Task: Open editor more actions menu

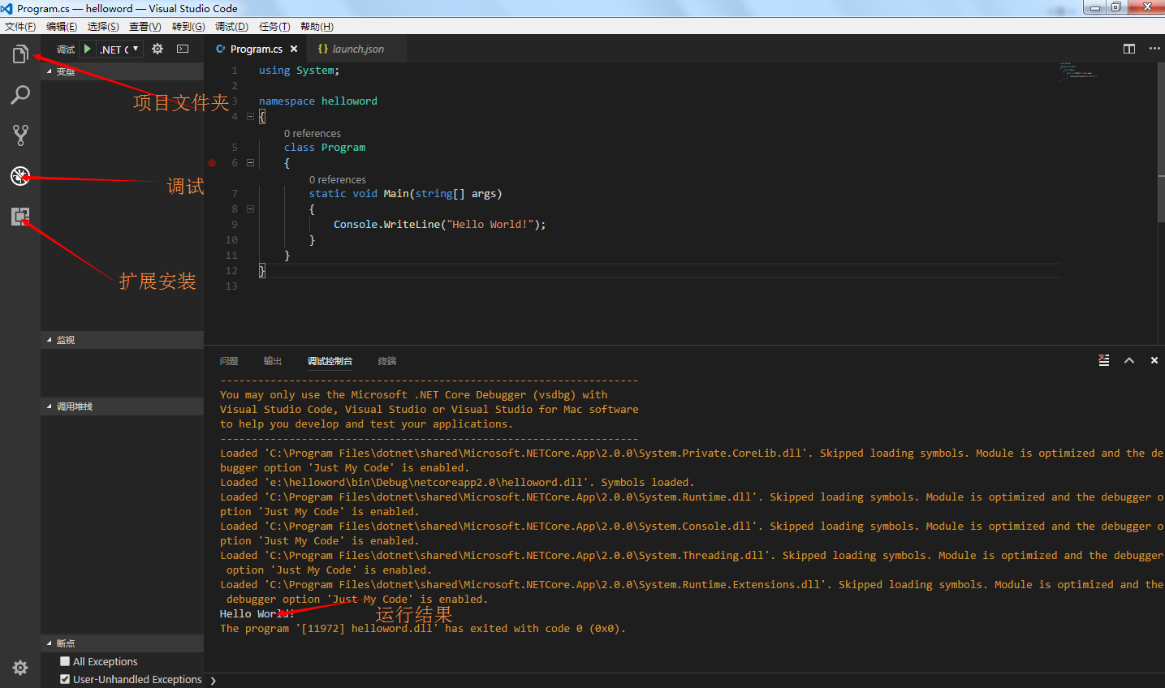Action: click(x=1154, y=49)
